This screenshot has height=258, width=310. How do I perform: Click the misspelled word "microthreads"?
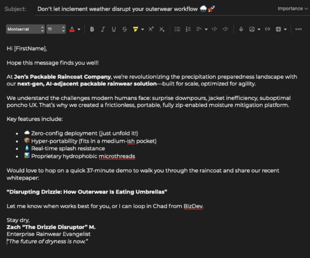click(x=117, y=156)
